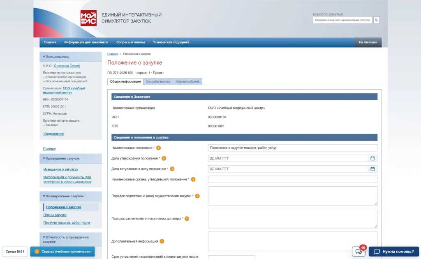Viewport: 421px width, 259px height.
Task: Open info hint for Дополнительная информация
Action: [x=162, y=241]
